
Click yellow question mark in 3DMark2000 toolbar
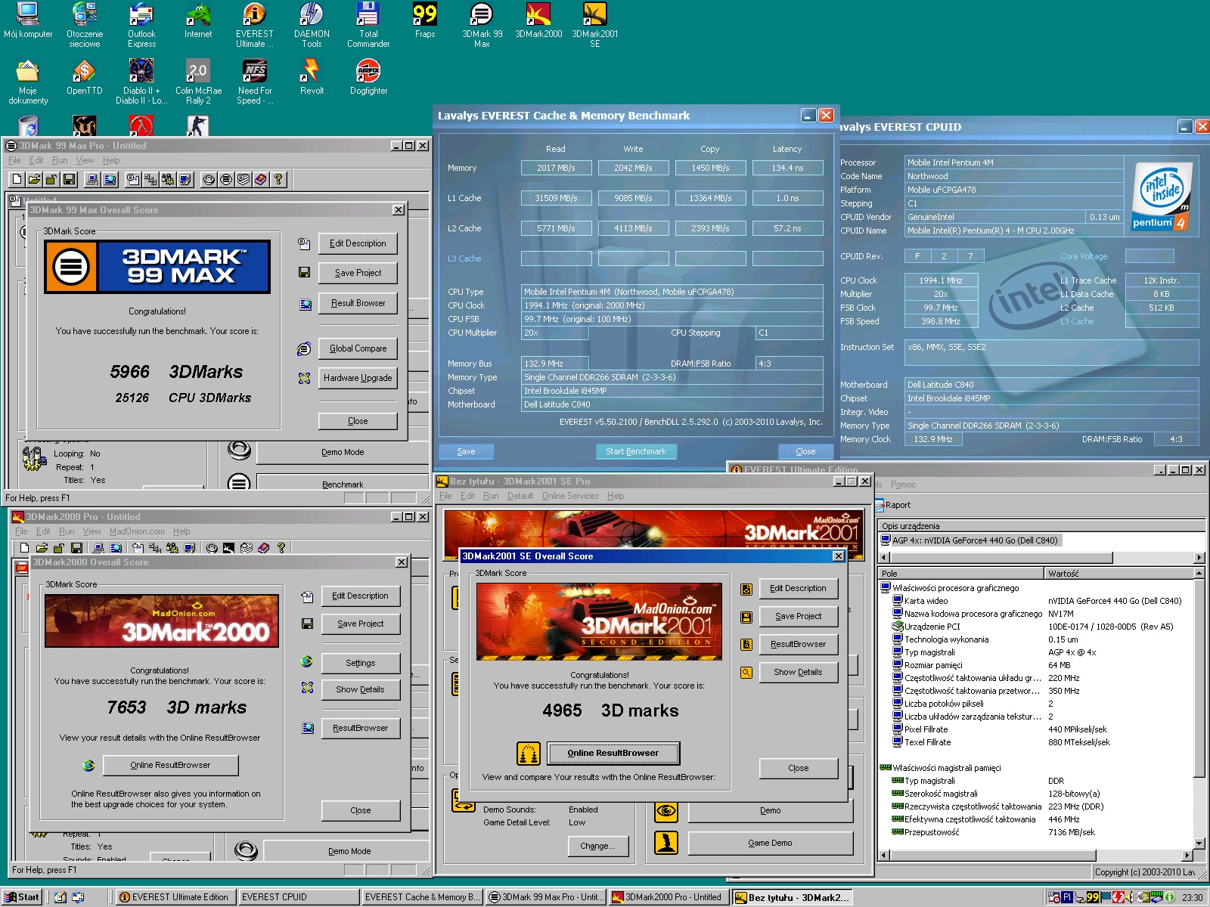[281, 548]
